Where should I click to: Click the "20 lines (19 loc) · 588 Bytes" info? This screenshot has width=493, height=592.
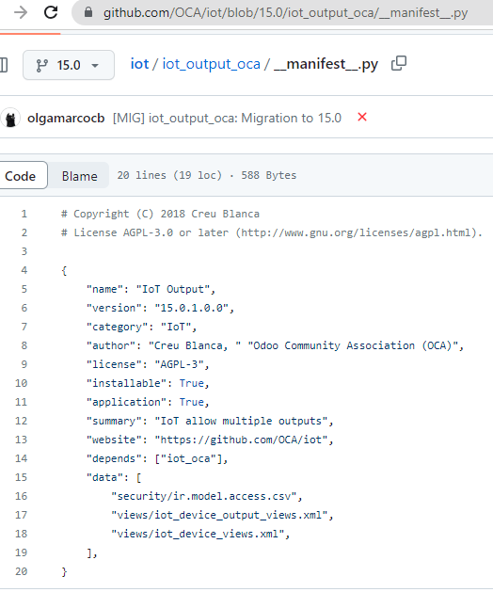pos(206,175)
